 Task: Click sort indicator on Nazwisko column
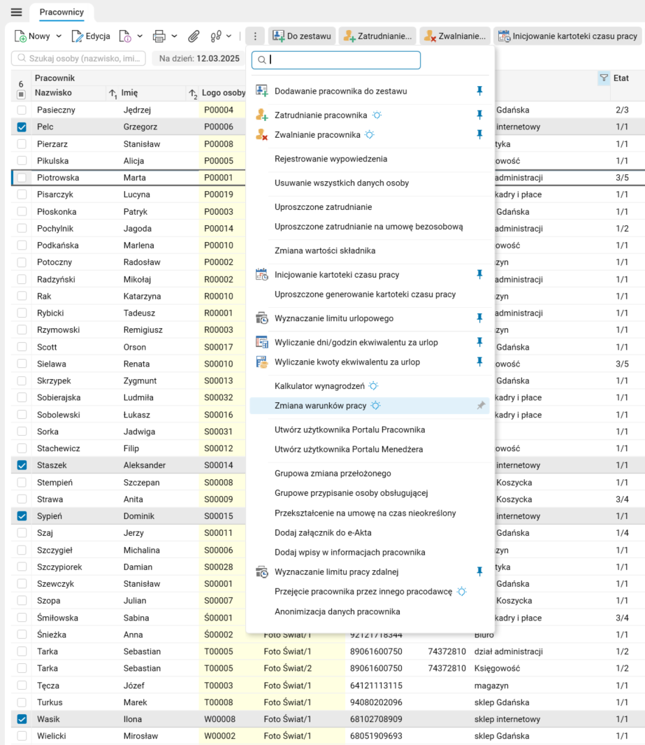(x=113, y=93)
